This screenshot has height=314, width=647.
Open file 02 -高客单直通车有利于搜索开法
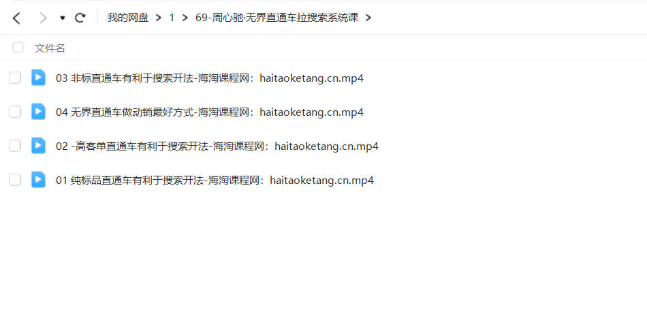pos(217,146)
